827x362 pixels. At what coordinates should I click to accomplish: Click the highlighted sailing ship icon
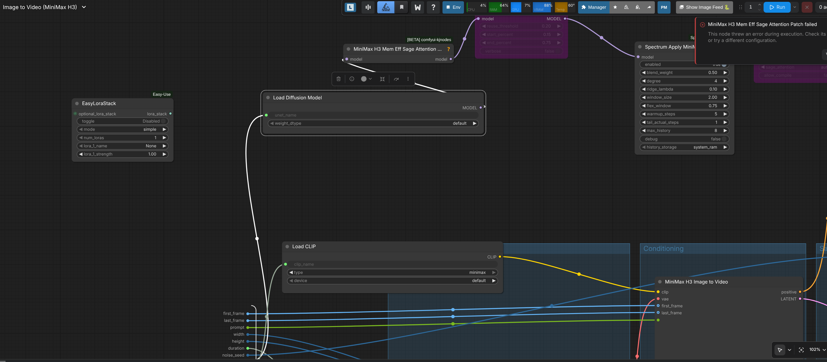[x=386, y=7]
